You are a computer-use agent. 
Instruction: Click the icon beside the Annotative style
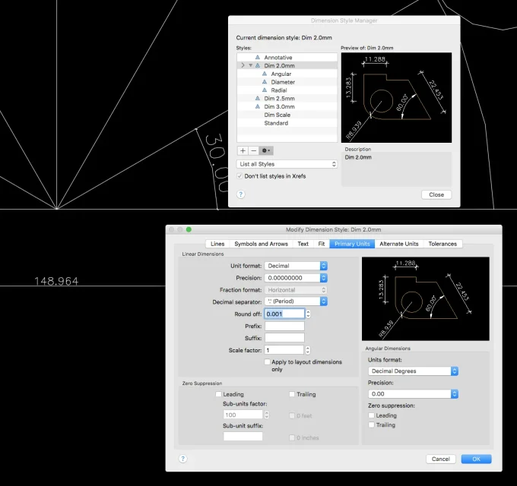(x=258, y=57)
